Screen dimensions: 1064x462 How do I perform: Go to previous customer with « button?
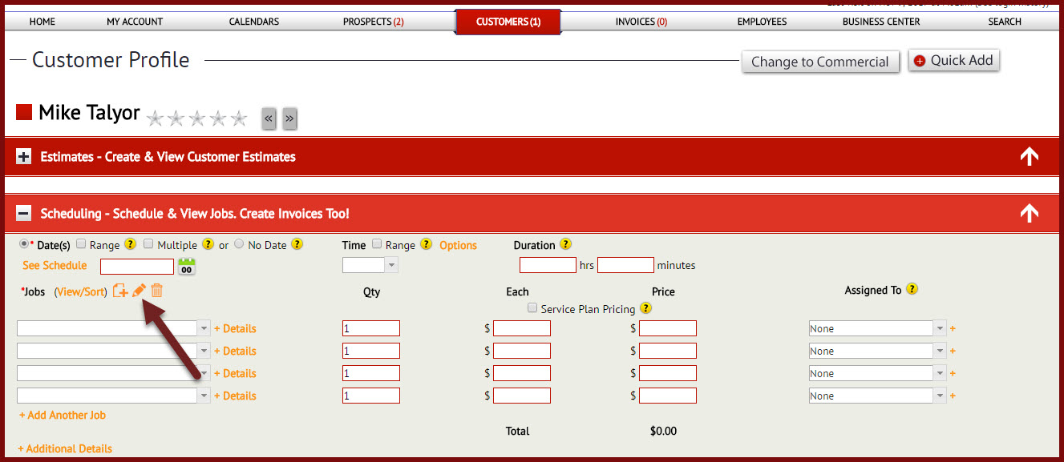tap(269, 119)
